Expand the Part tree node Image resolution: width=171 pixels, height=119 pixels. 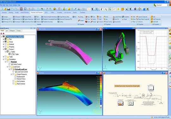[x=3, y=39]
